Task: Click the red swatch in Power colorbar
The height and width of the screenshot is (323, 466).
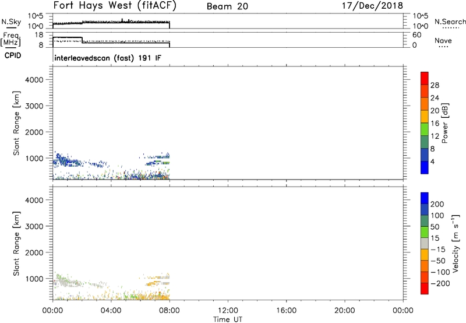Action: pos(425,78)
